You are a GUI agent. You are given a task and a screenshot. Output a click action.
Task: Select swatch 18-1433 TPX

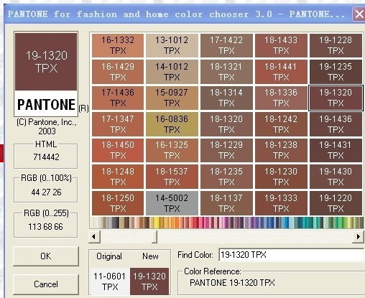coord(281,45)
